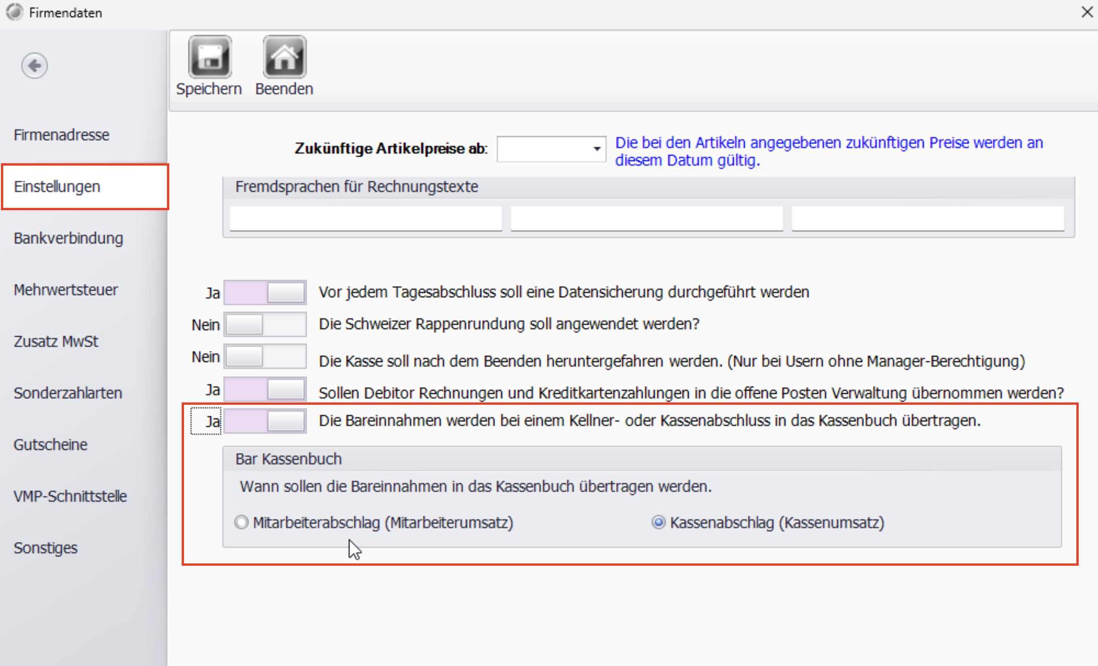Click the first Fremdsprachen text field
This screenshot has width=1098, height=666.
(x=366, y=218)
